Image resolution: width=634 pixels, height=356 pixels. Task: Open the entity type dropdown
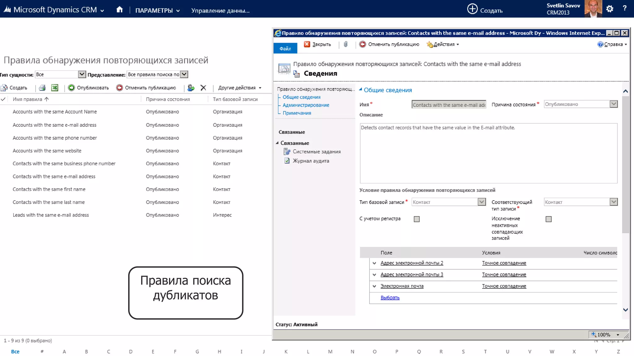[x=82, y=74]
